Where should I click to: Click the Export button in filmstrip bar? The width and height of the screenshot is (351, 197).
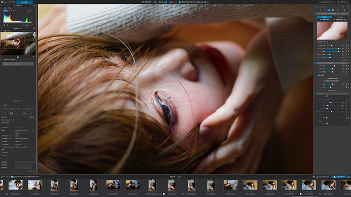339,177
